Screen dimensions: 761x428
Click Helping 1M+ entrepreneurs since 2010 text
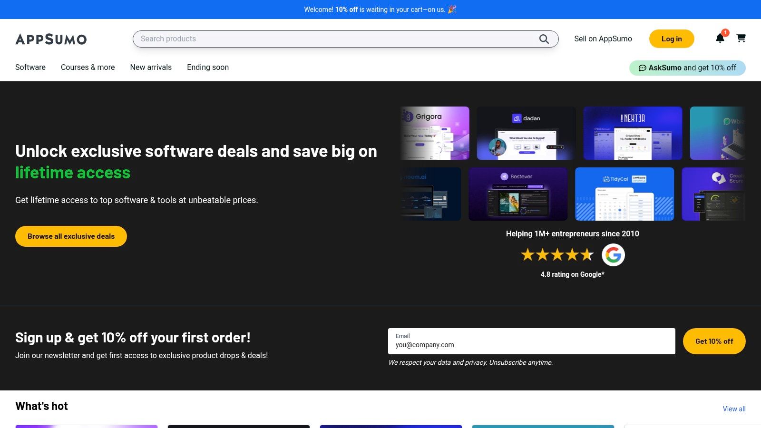tap(572, 233)
